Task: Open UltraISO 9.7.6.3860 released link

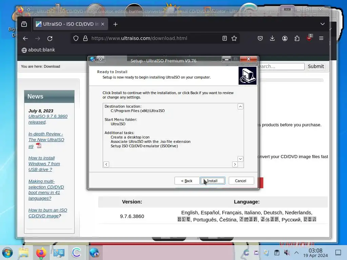Action: [48, 119]
